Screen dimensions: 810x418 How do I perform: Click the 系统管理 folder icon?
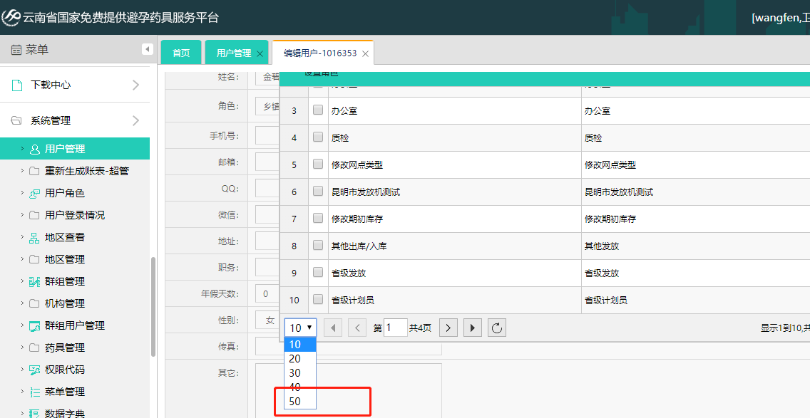(x=16, y=120)
